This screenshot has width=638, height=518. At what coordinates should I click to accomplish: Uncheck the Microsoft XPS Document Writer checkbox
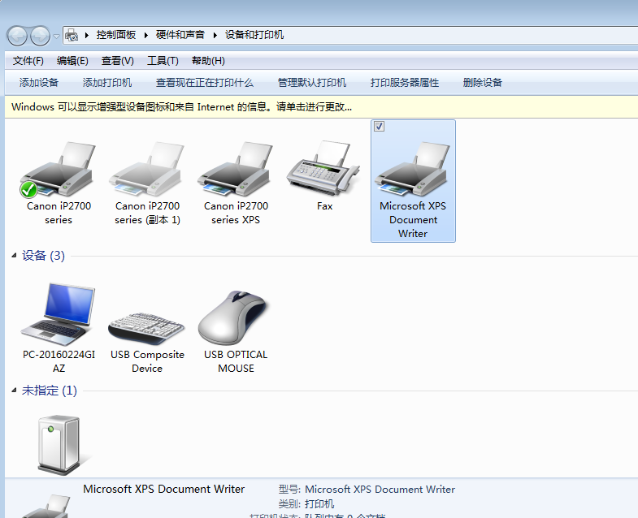tap(380, 127)
